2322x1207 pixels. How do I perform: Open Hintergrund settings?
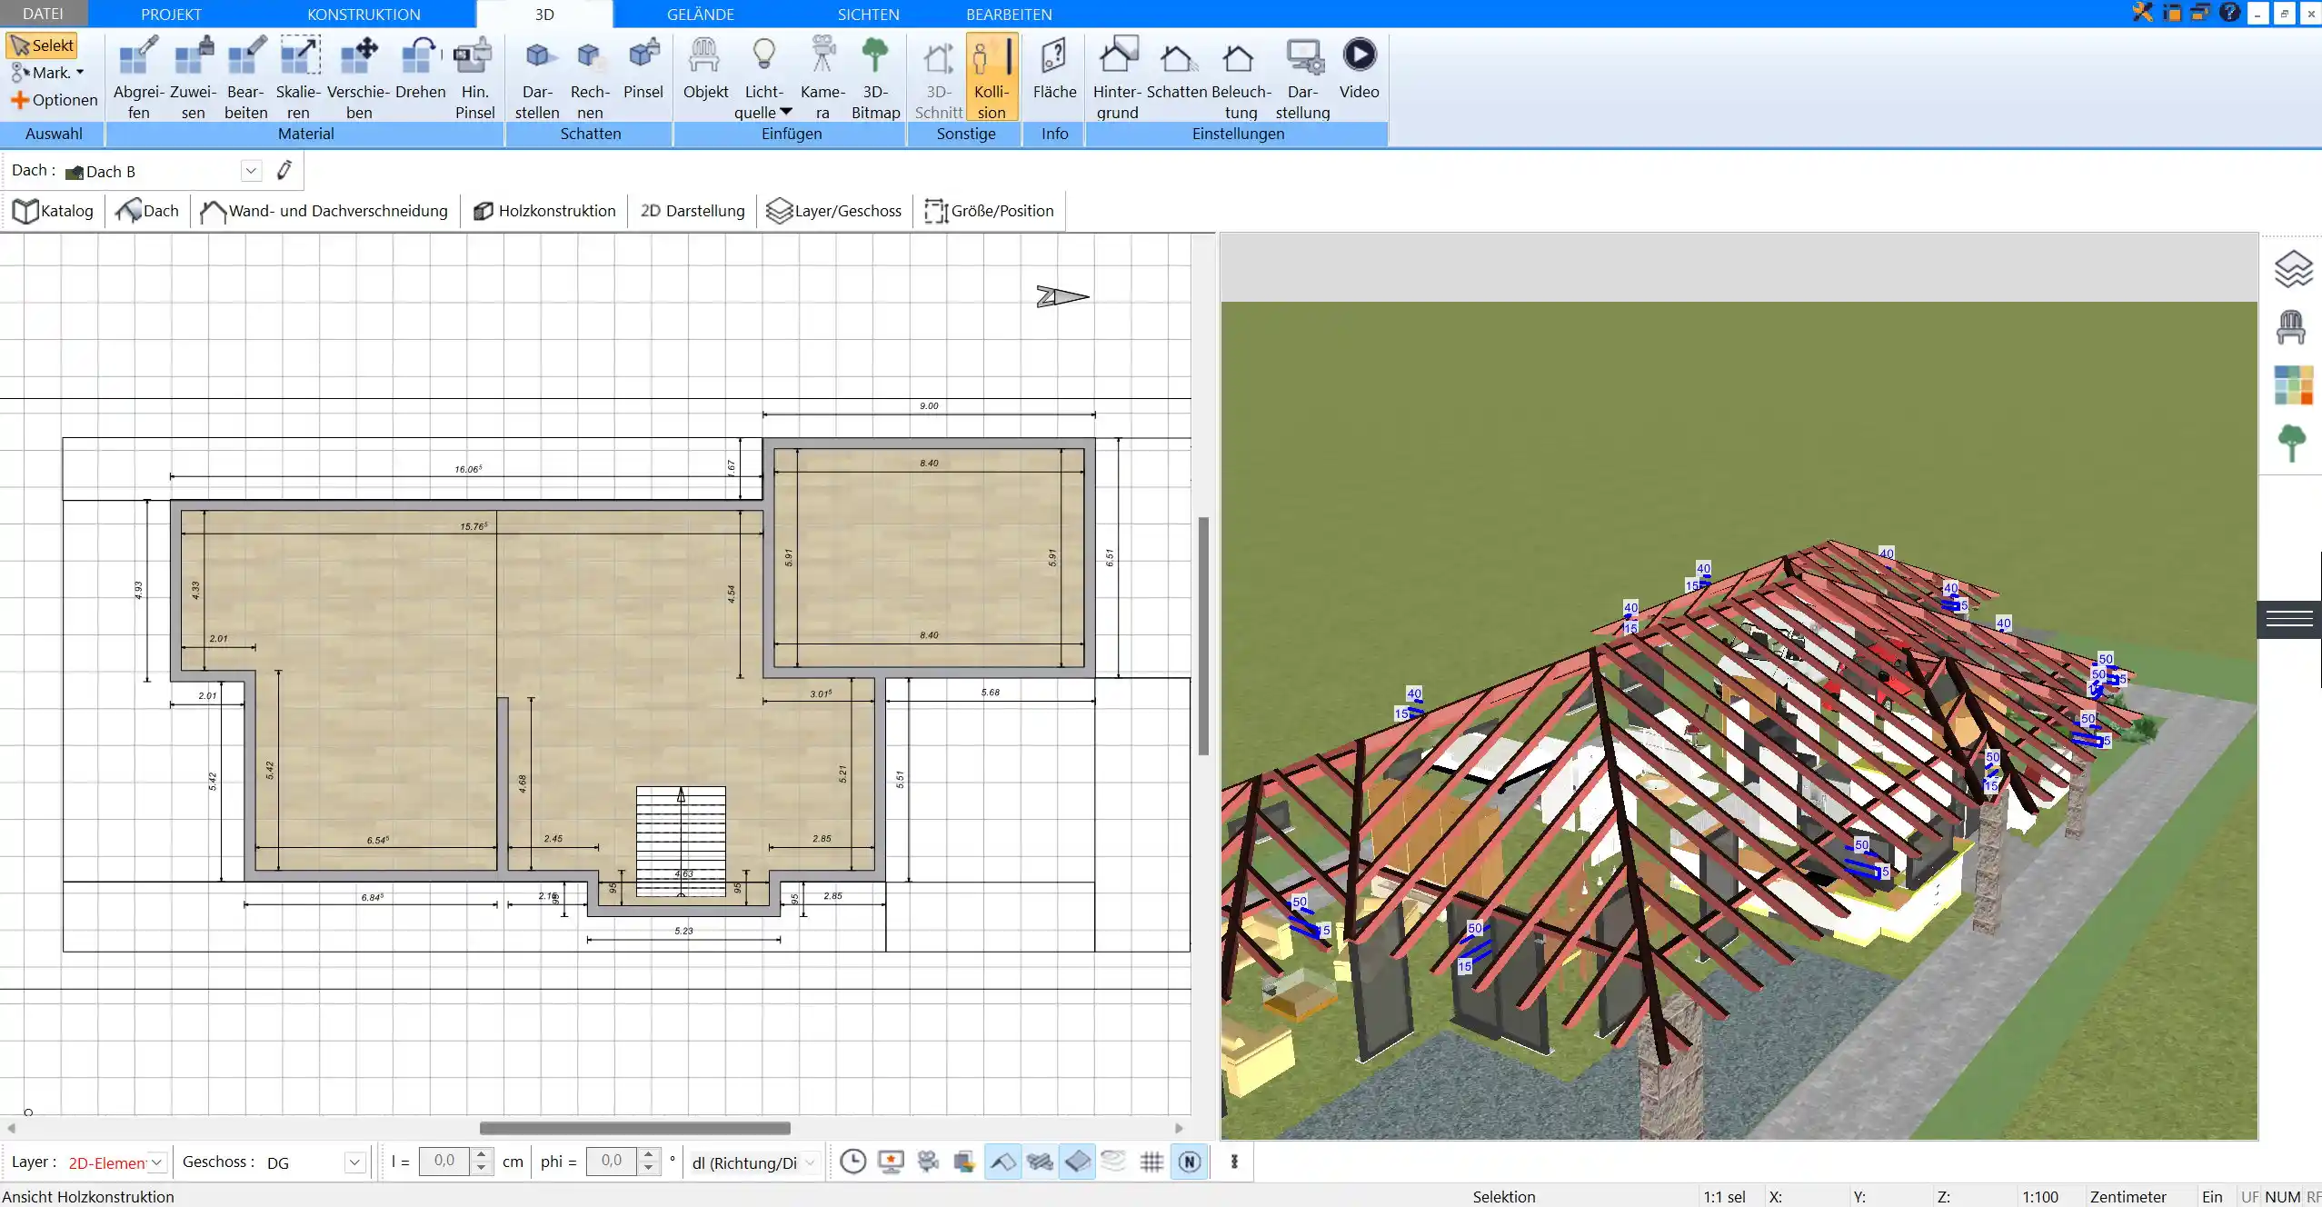1117,78
